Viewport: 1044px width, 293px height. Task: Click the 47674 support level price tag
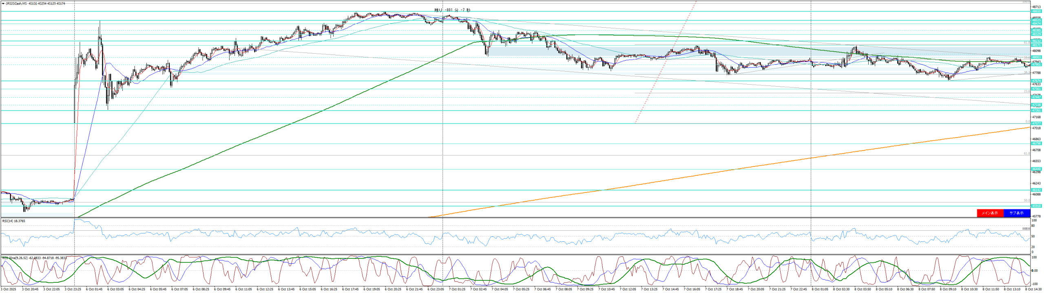[1036, 81]
